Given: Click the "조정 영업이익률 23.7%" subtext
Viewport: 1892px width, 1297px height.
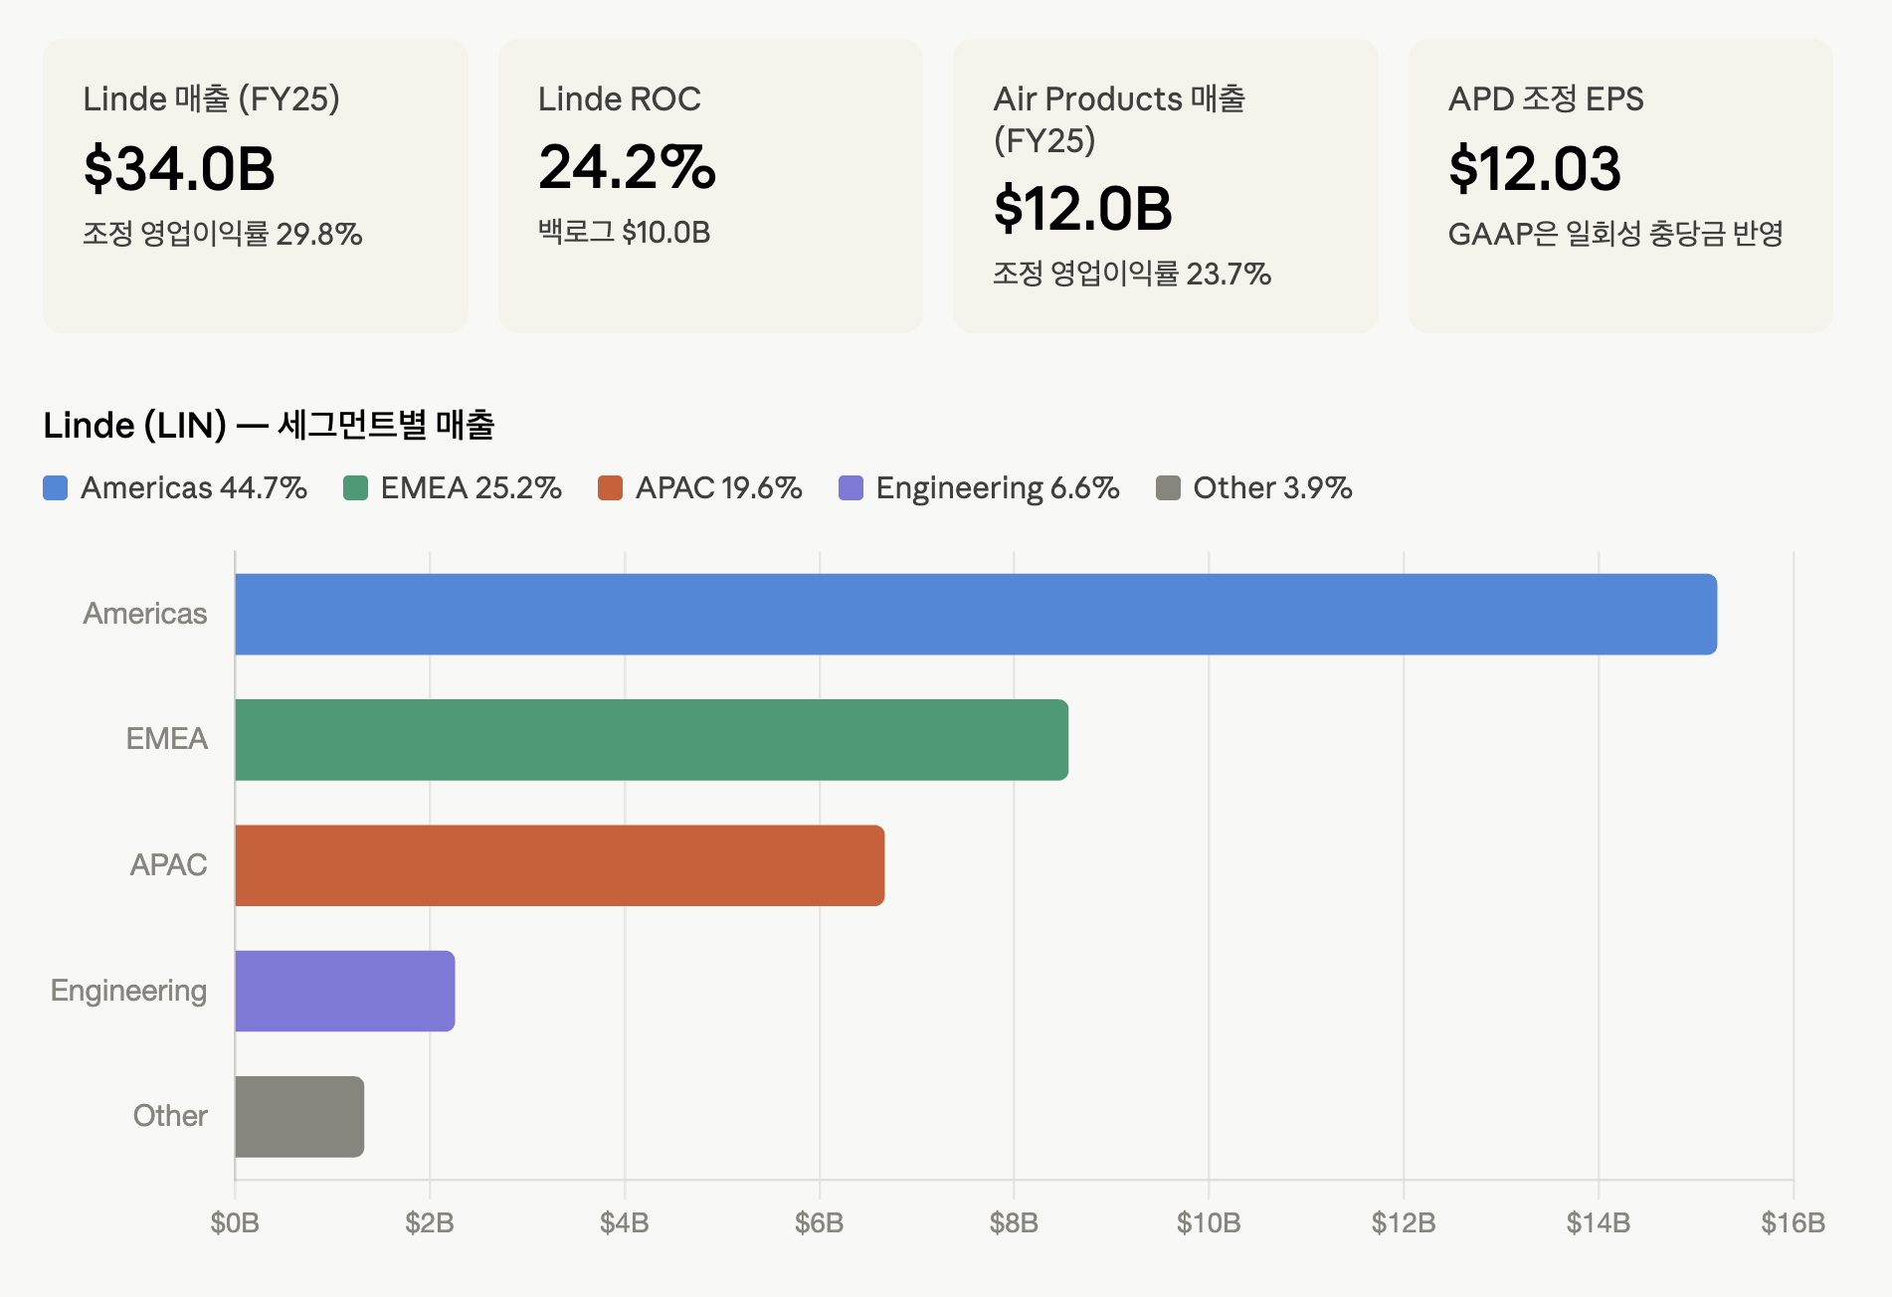Looking at the screenshot, I should coord(1132,274).
